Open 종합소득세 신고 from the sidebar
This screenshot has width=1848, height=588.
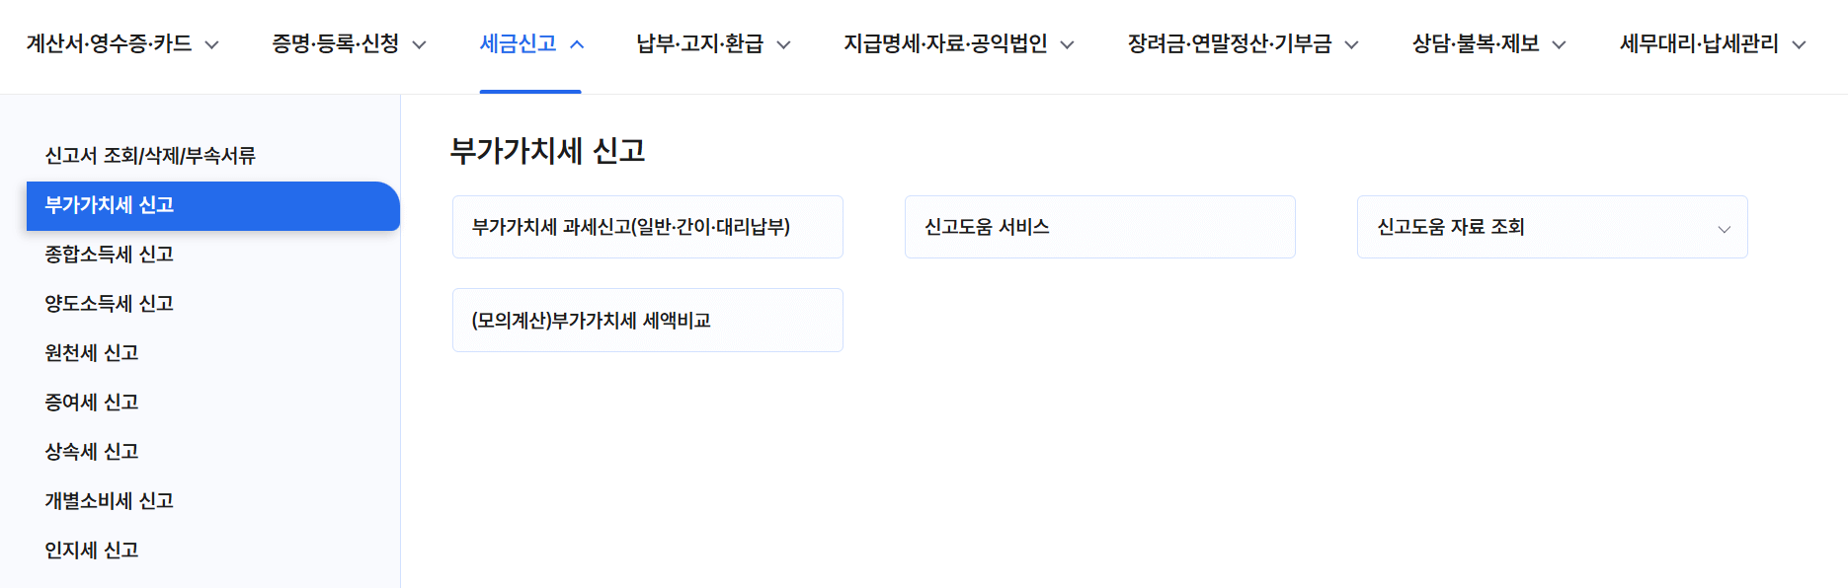[x=109, y=254]
